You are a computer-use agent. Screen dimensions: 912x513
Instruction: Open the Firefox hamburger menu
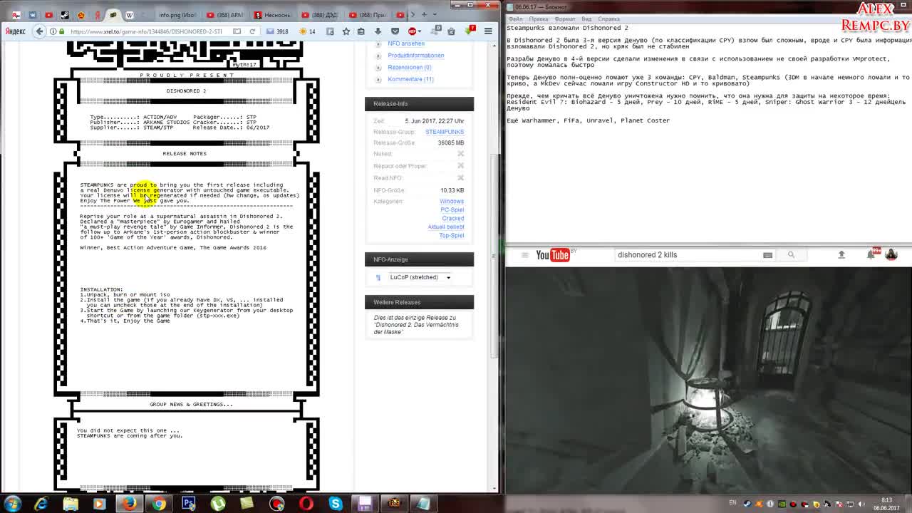click(488, 31)
